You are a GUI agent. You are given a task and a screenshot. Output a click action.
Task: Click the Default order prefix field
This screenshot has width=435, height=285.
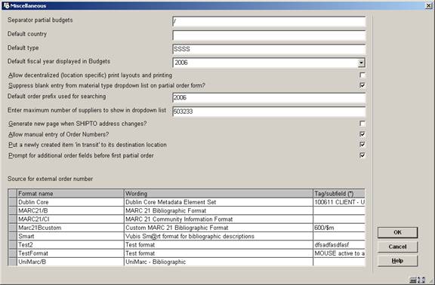click(269, 98)
